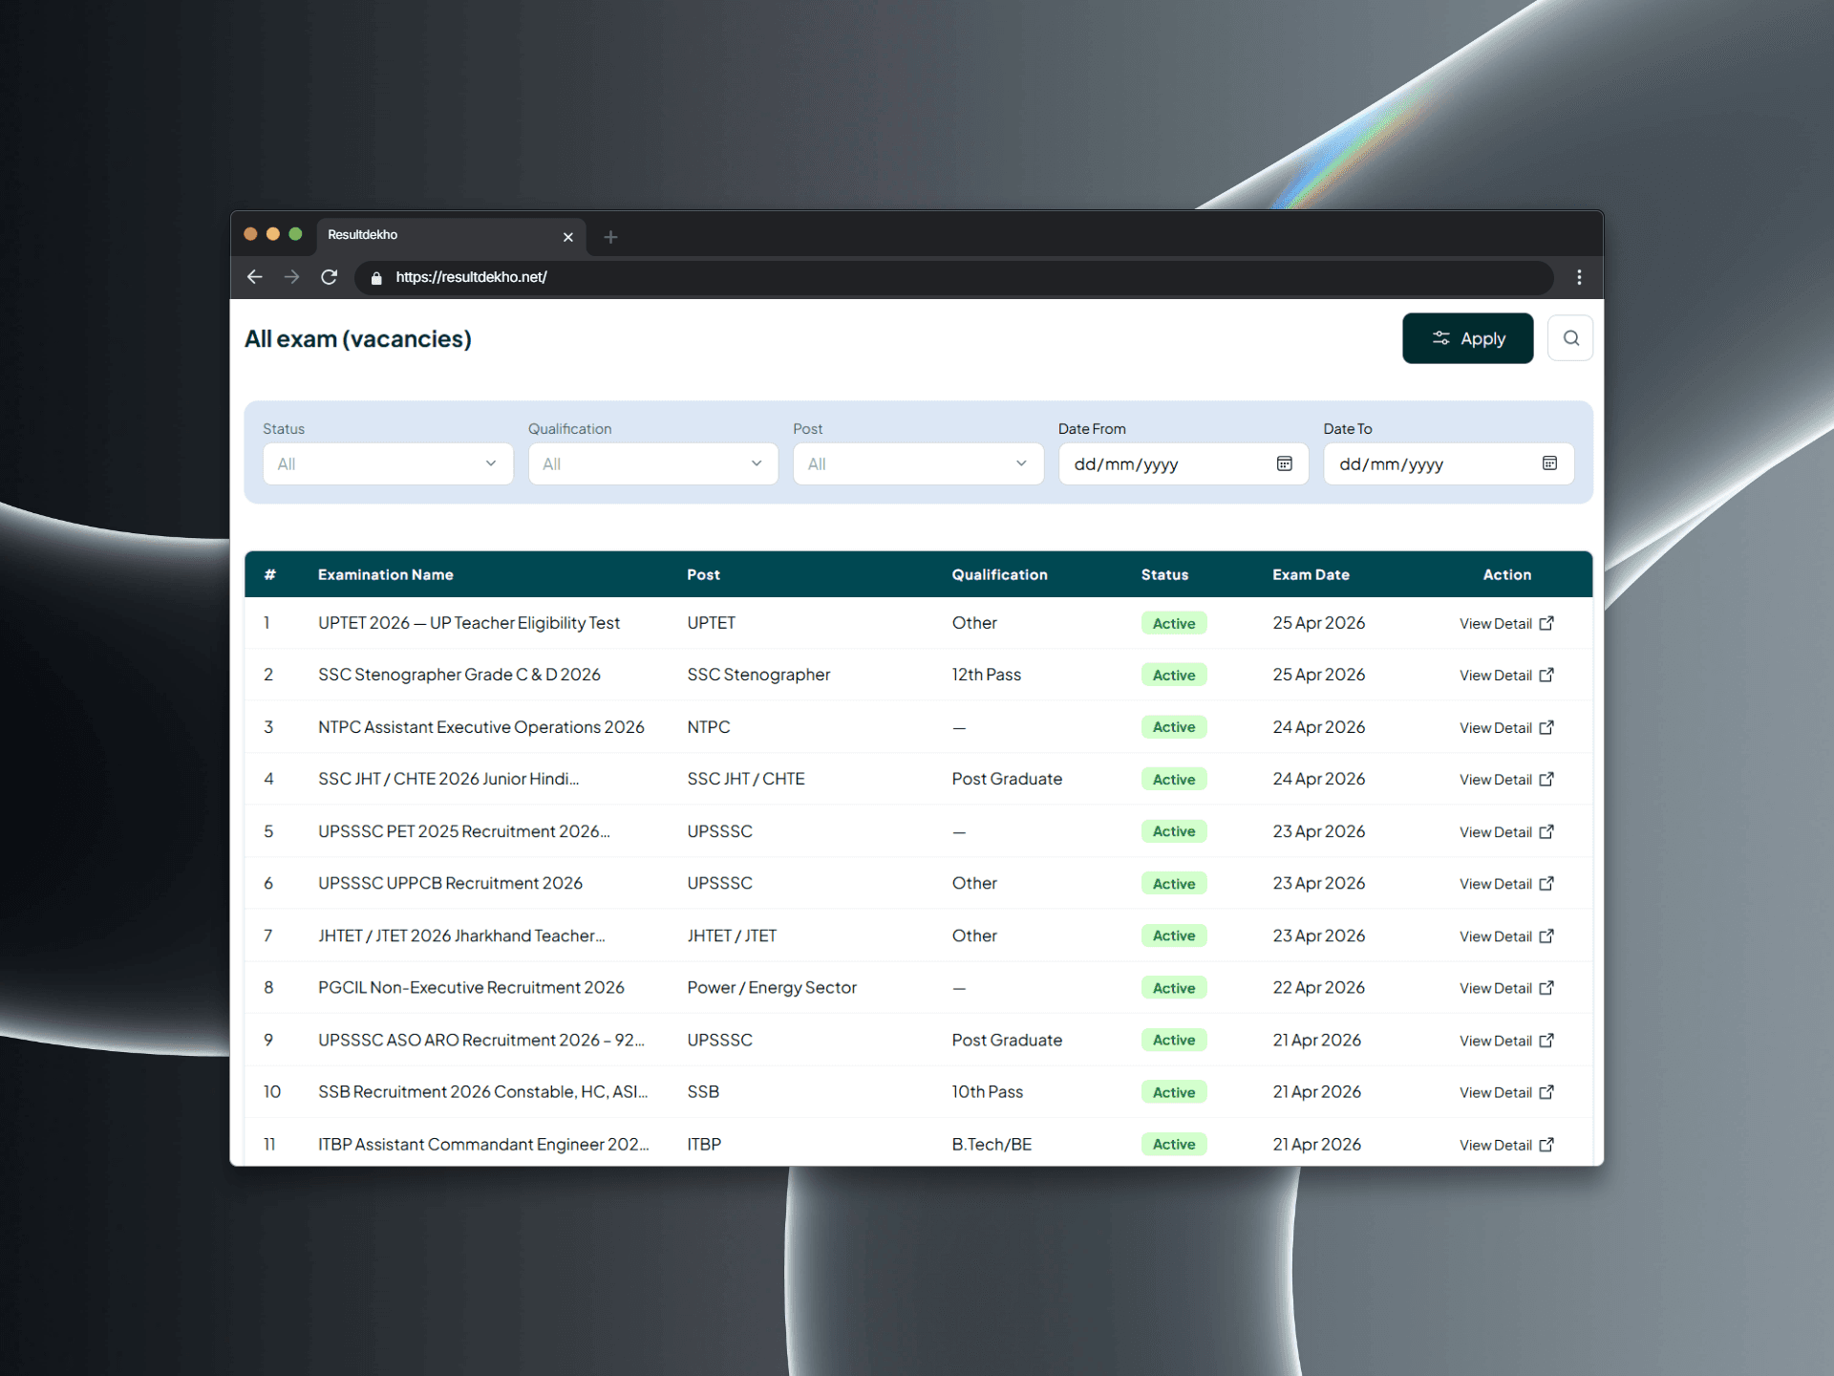Click the padlock site info icon
Viewport: 1834px width, 1376px height.
(x=376, y=278)
